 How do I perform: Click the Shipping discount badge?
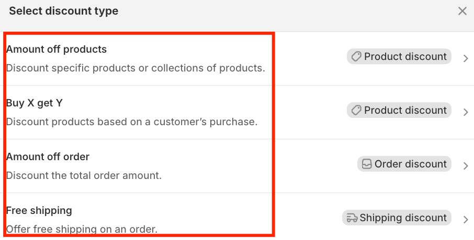[x=403, y=218]
